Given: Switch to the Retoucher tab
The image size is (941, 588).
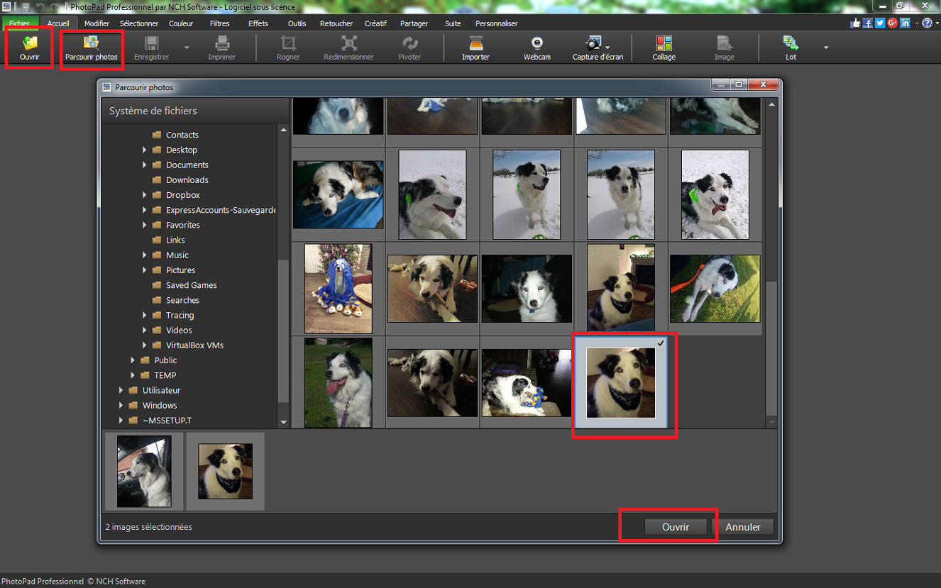Looking at the screenshot, I should pyautogui.click(x=336, y=23).
